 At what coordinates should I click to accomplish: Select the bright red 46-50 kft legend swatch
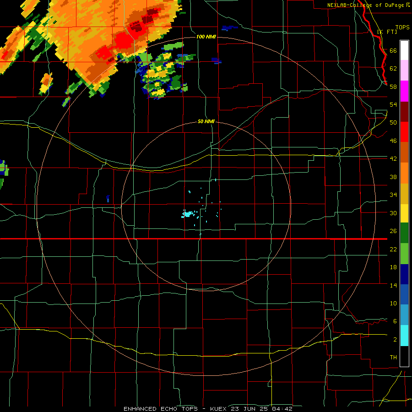coord(404,132)
